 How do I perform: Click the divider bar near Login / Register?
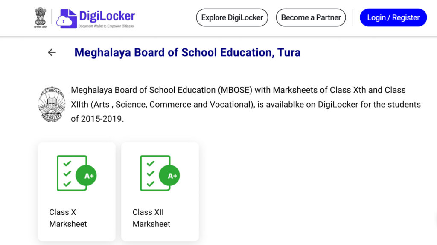pos(353,17)
